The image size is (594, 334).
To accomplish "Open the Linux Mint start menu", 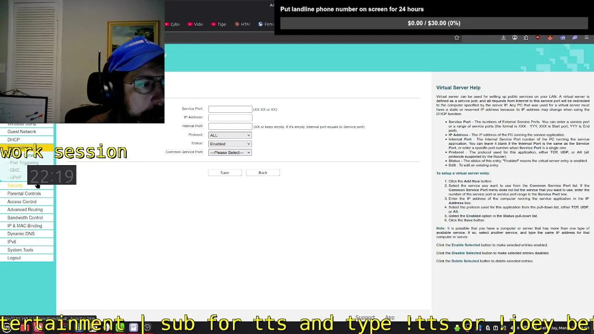I will point(6,328).
